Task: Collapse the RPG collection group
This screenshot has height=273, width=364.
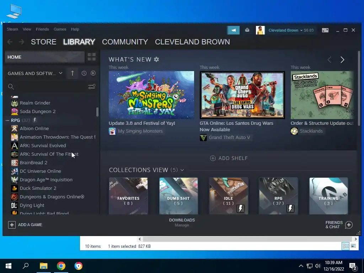Action: tap(7, 120)
